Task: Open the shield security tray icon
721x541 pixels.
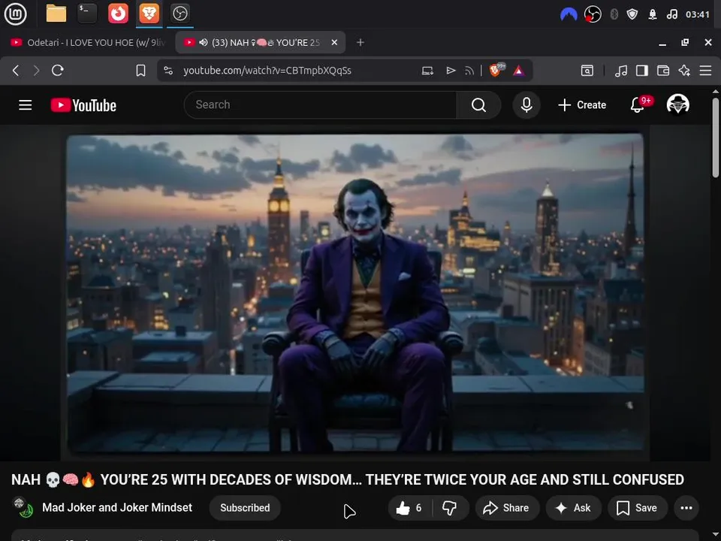Action: click(x=632, y=15)
